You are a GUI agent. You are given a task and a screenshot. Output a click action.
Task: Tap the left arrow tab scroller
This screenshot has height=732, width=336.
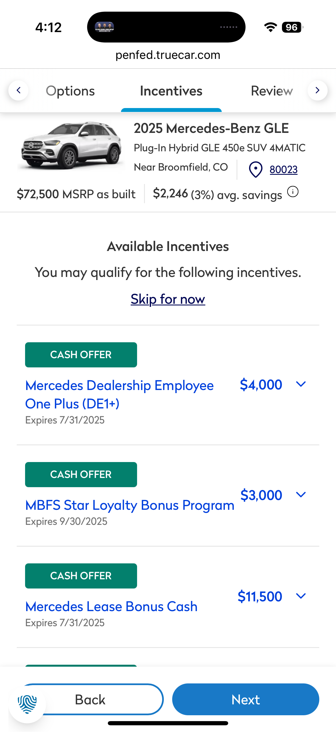click(x=18, y=91)
